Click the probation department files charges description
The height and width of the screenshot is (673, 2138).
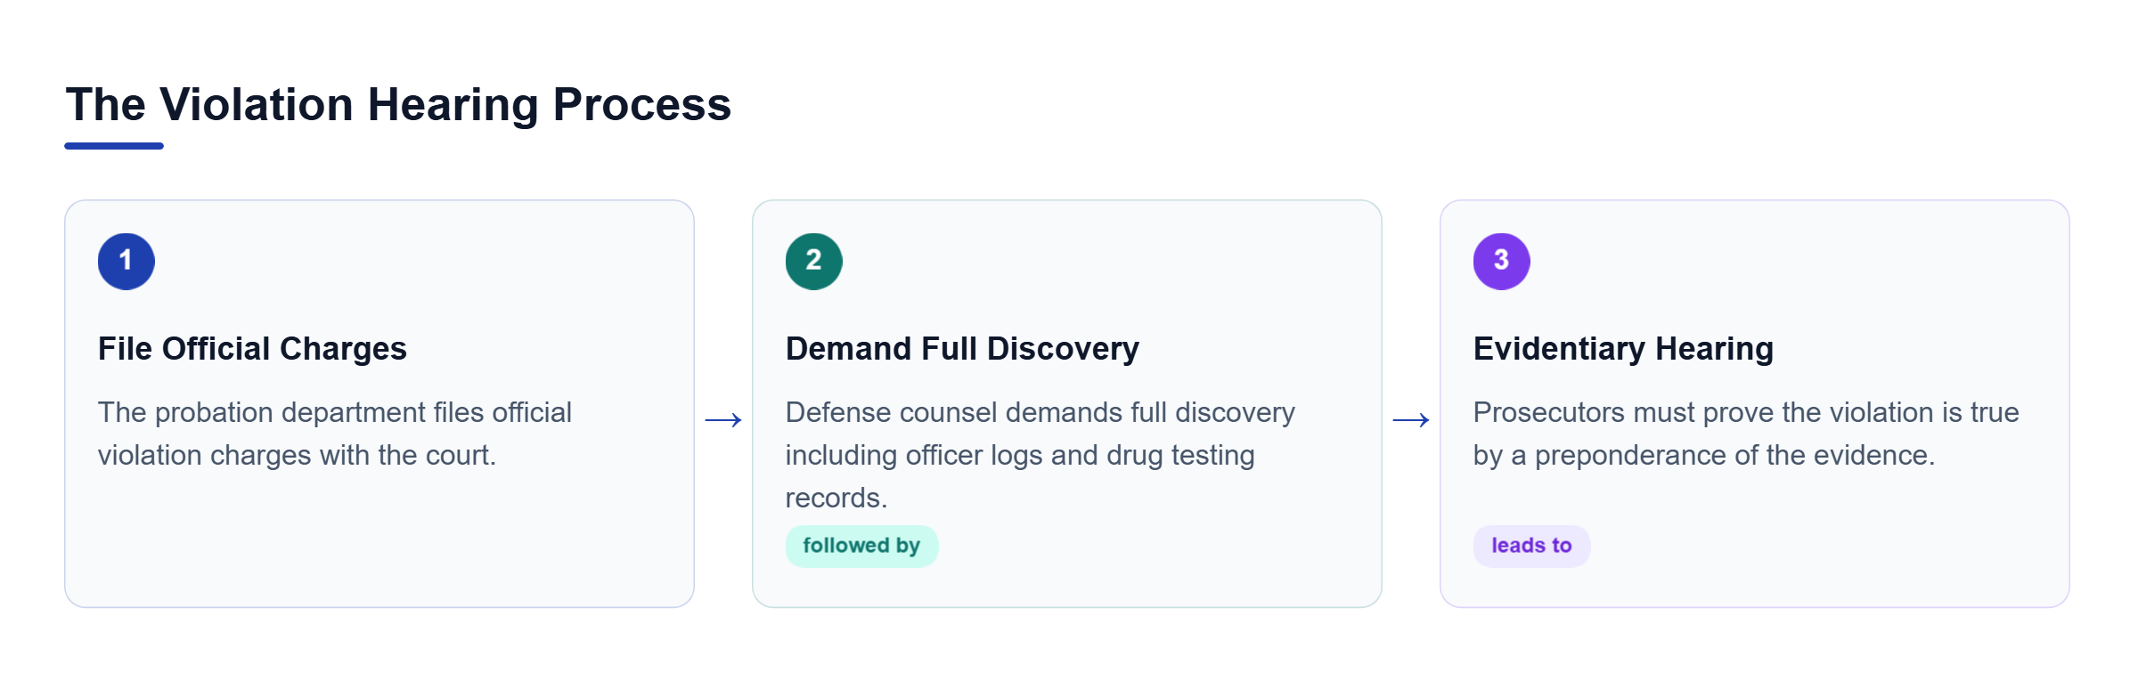335,434
